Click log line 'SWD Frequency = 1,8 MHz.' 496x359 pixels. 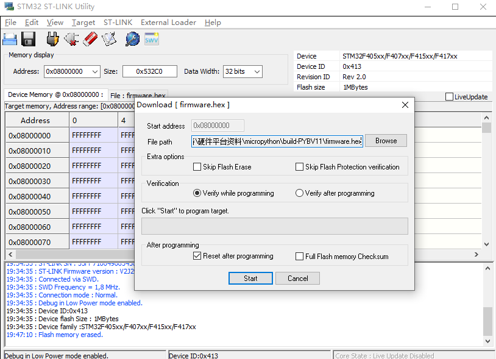[x=63, y=287]
